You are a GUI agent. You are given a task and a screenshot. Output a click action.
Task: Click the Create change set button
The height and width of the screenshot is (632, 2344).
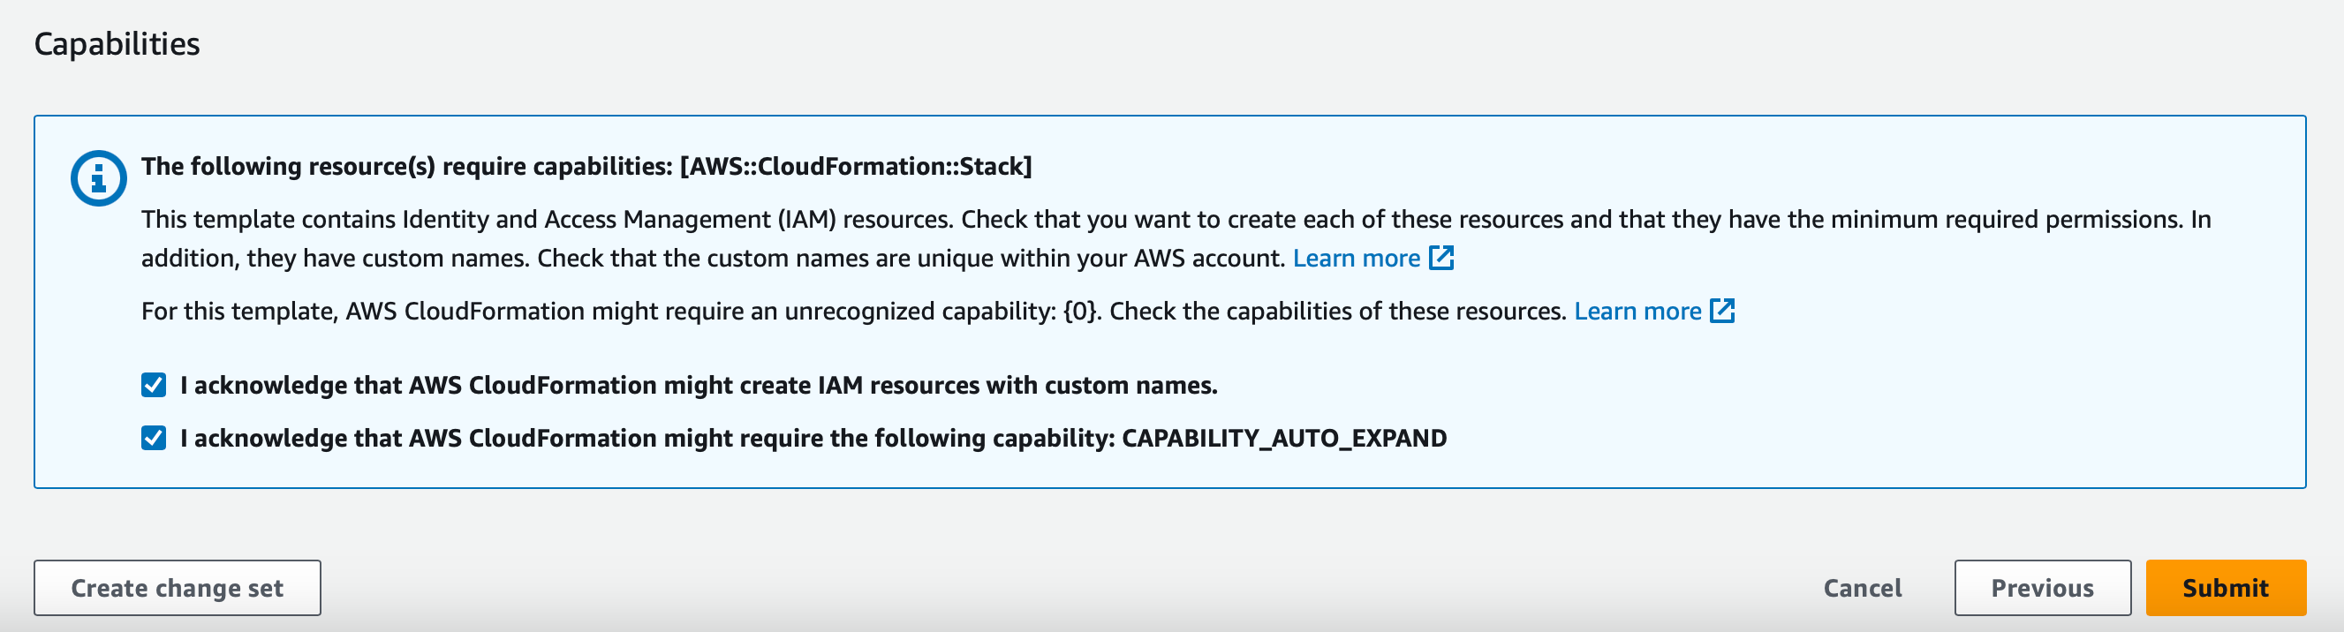click(x=178, y=589)
